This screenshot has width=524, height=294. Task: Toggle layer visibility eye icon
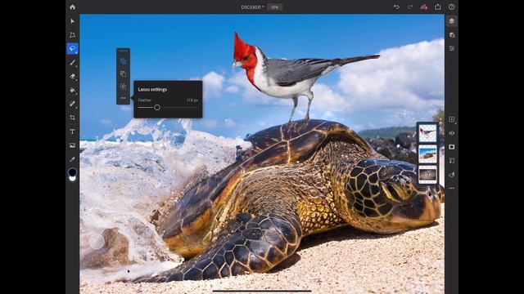(x=452, y=133)
